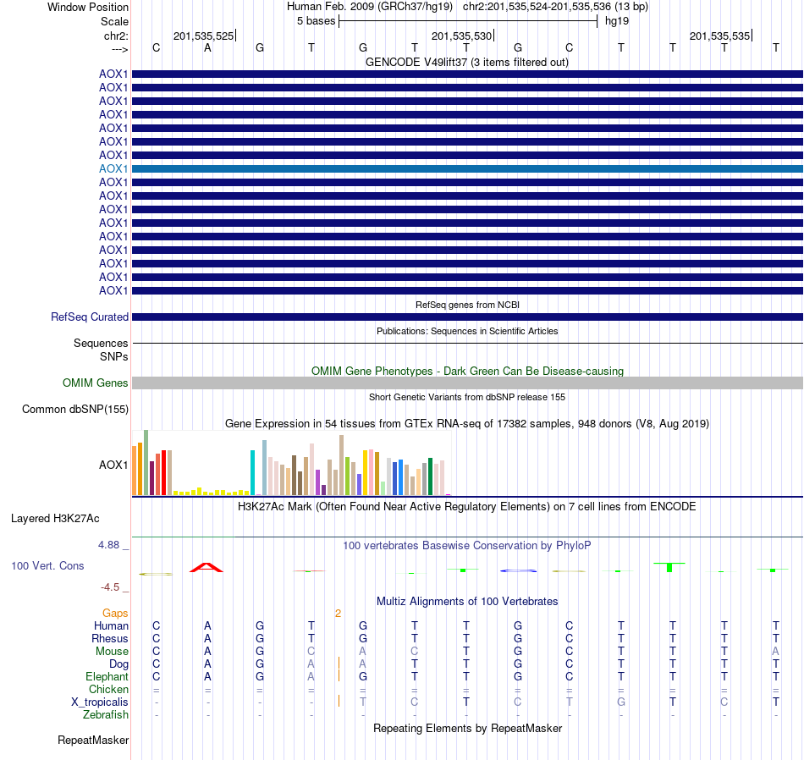Click the orange gap marker in X_tropicalis row
Viewport: 804px width, 760px height.
(339, 701)
